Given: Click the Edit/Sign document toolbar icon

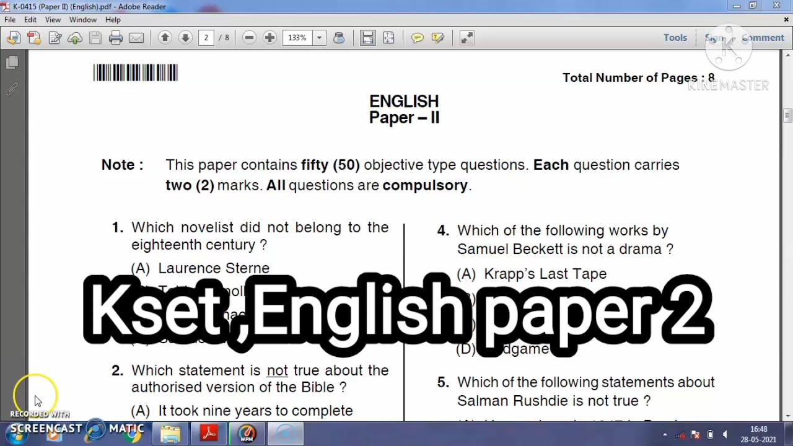Looking at the screenshot, I should [55, 38].
